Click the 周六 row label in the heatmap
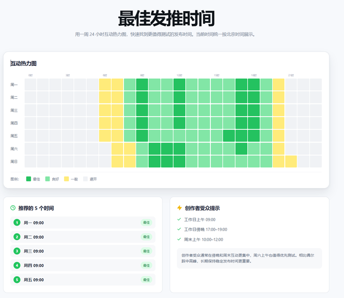The width and height of the screenshot is (344, 298). 14,149
